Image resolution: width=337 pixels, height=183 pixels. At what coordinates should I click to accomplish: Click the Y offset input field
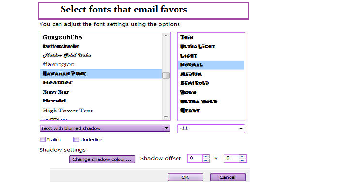(232, 158)
